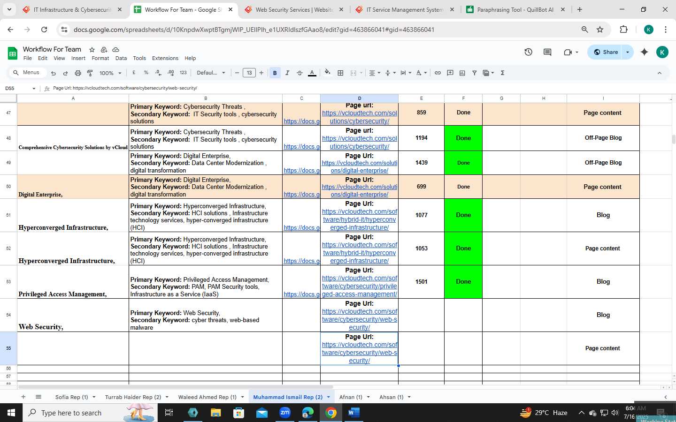Open the all sheets list icon

click(x=38, y=397)
